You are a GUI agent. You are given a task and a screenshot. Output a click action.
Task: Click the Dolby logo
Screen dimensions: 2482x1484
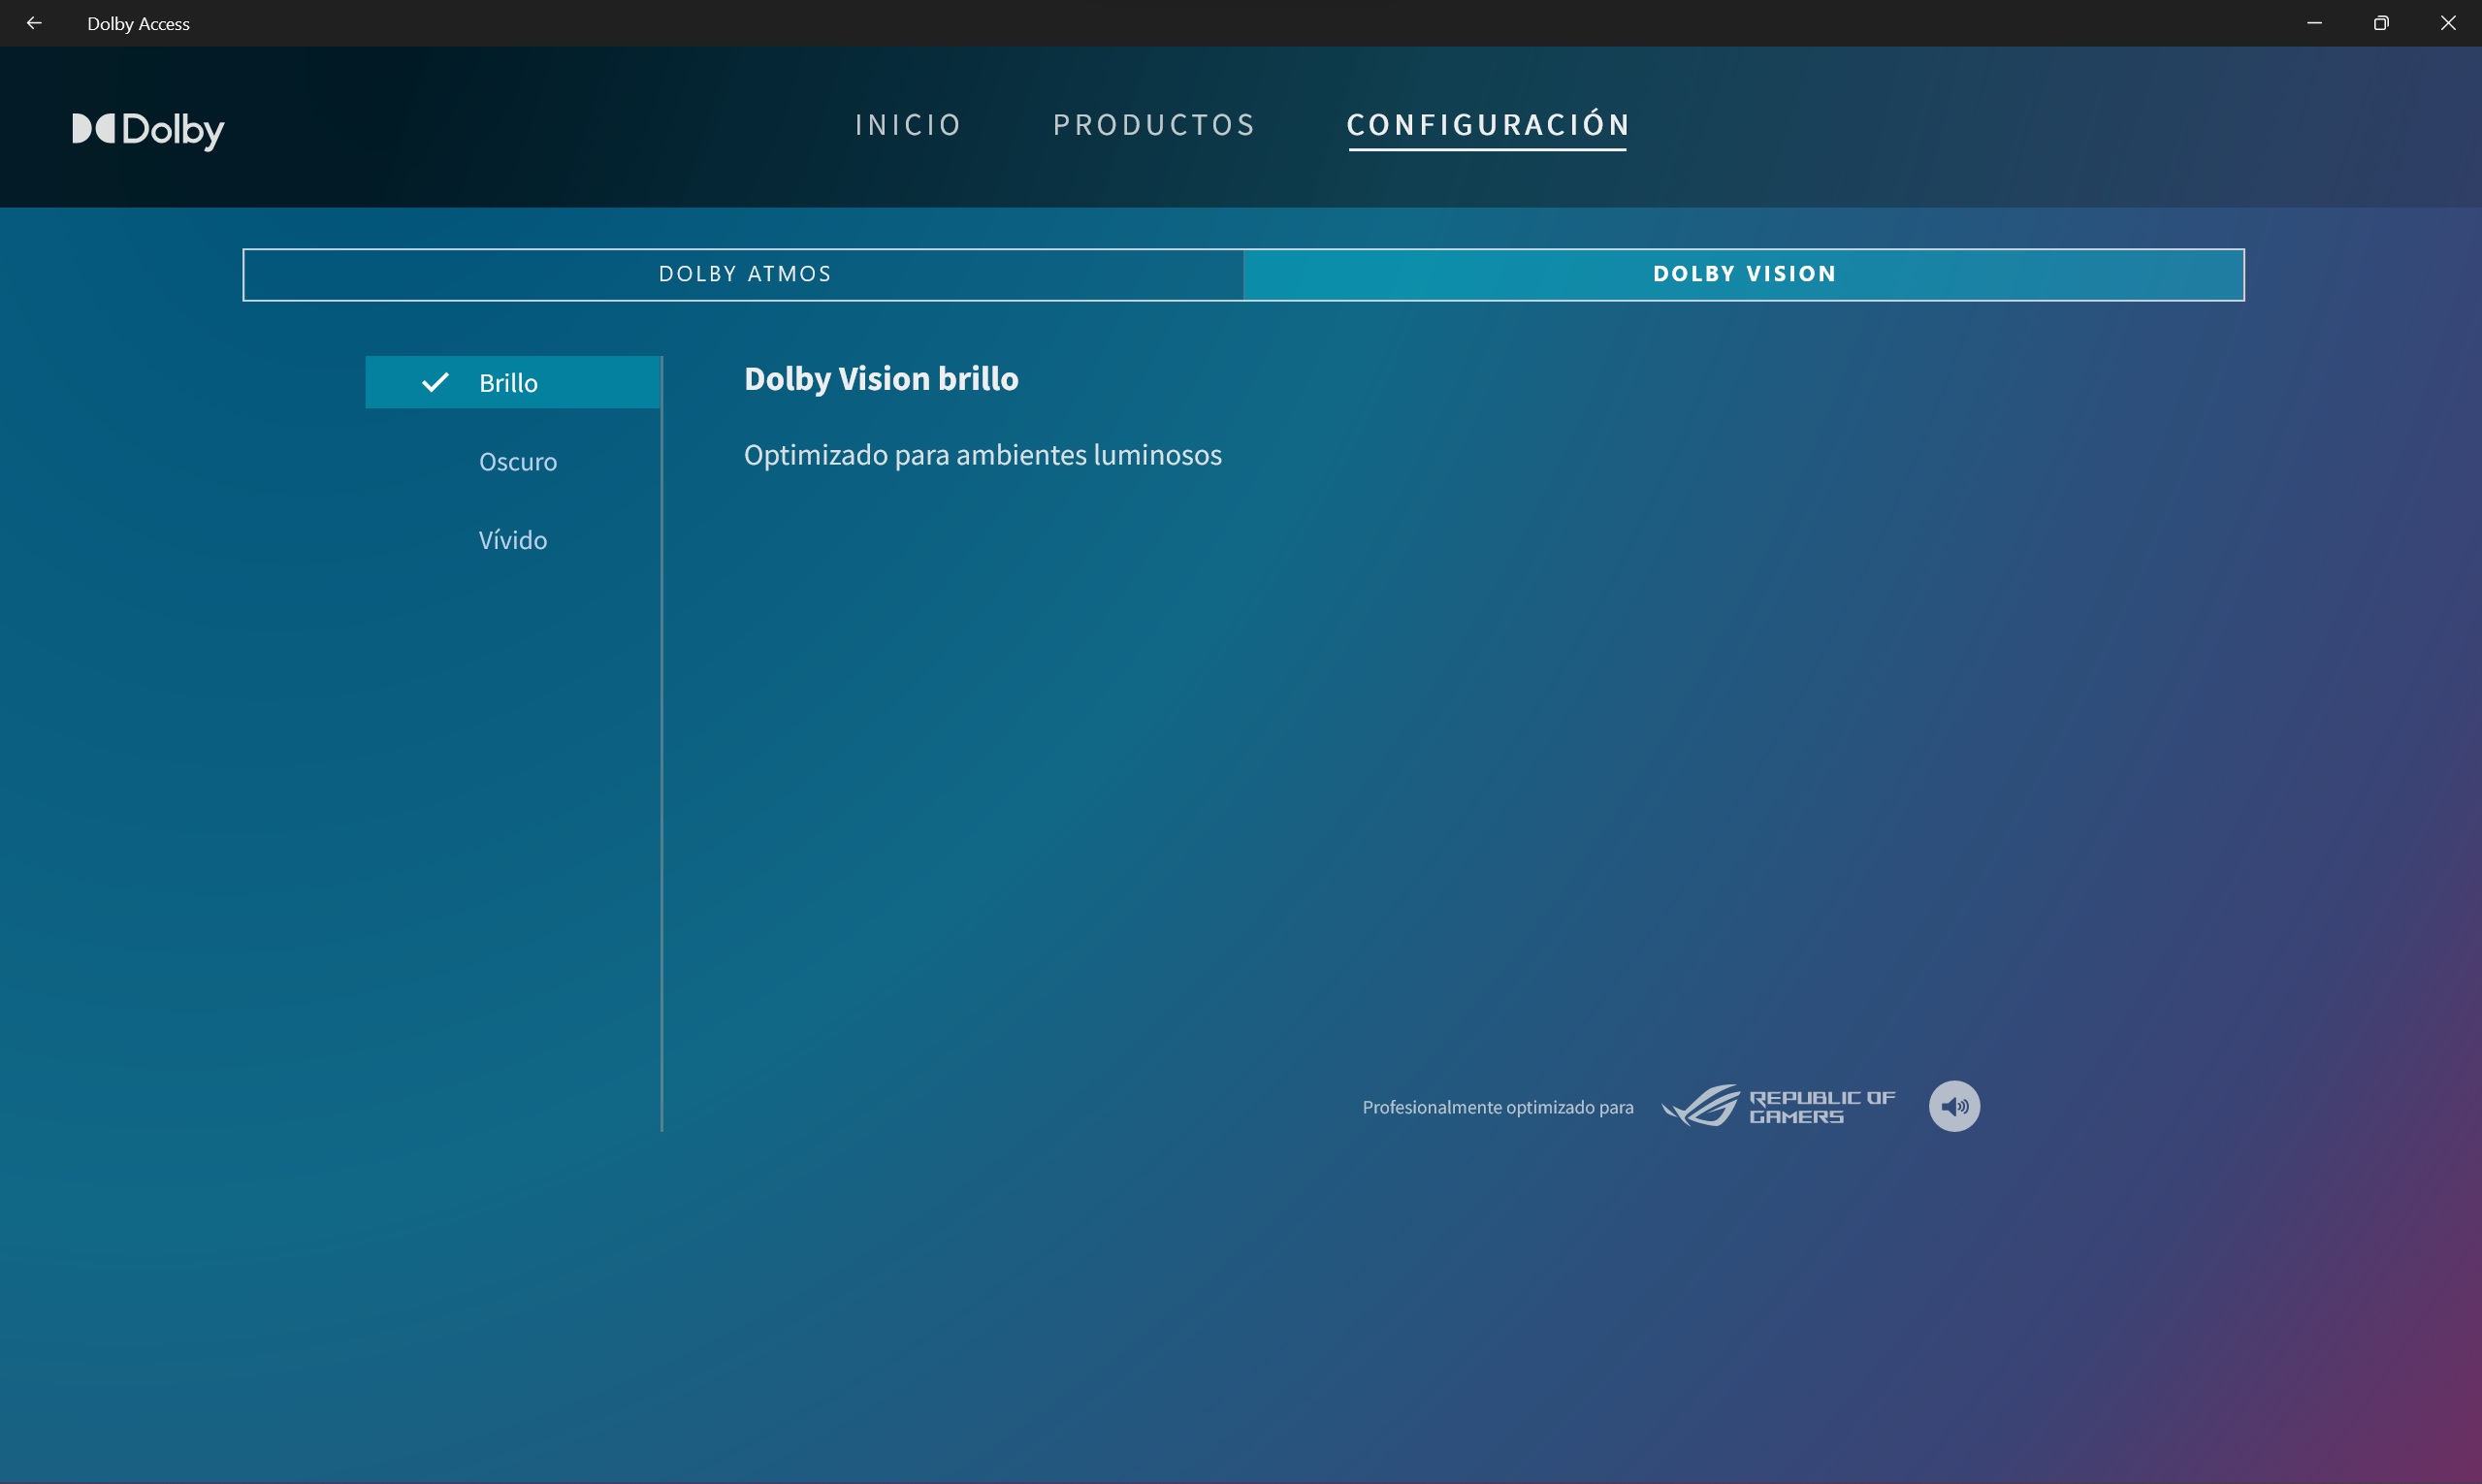coord(148,130)
